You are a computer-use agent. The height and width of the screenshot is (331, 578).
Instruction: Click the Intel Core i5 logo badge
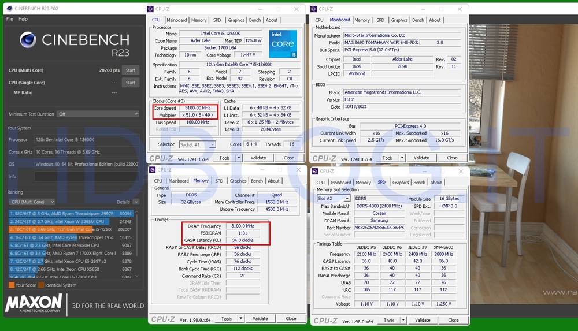point(283,44)
